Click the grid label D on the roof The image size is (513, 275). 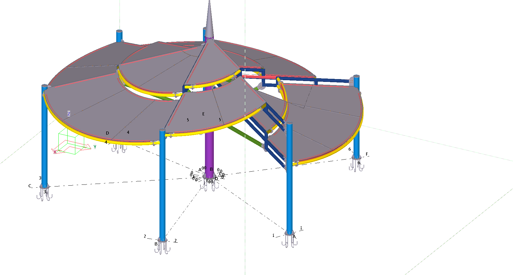(107, 133)
